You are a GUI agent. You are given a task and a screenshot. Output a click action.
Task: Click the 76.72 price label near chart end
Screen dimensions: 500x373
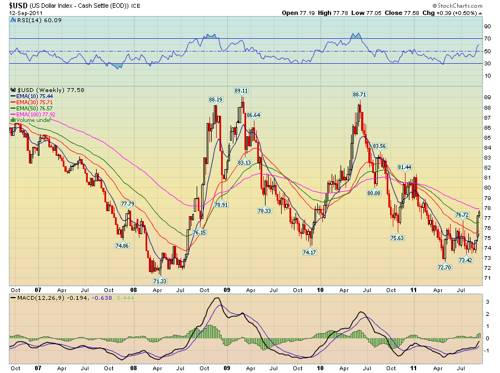click(462, 214)
